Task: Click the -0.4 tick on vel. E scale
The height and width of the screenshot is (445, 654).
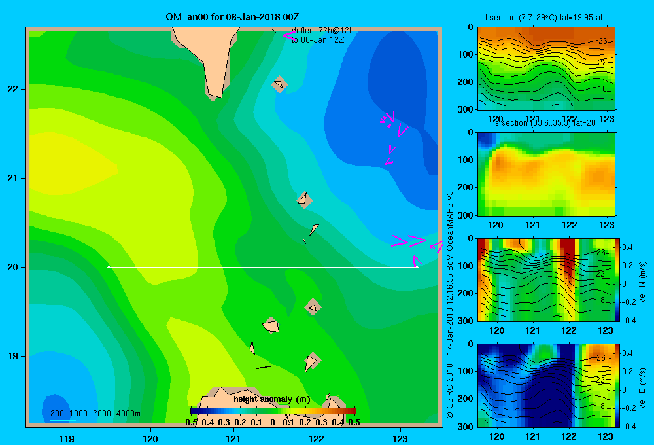Action: [627, 426]
